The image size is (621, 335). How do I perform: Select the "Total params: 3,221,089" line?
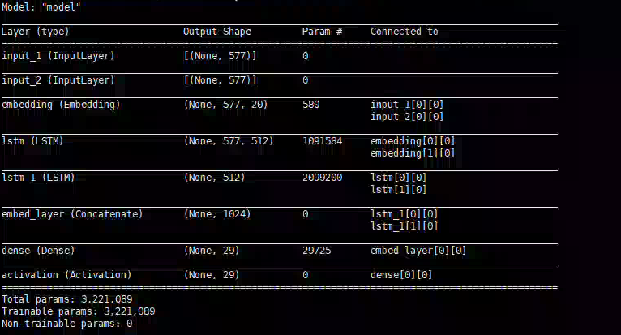[x=67, y=299]
